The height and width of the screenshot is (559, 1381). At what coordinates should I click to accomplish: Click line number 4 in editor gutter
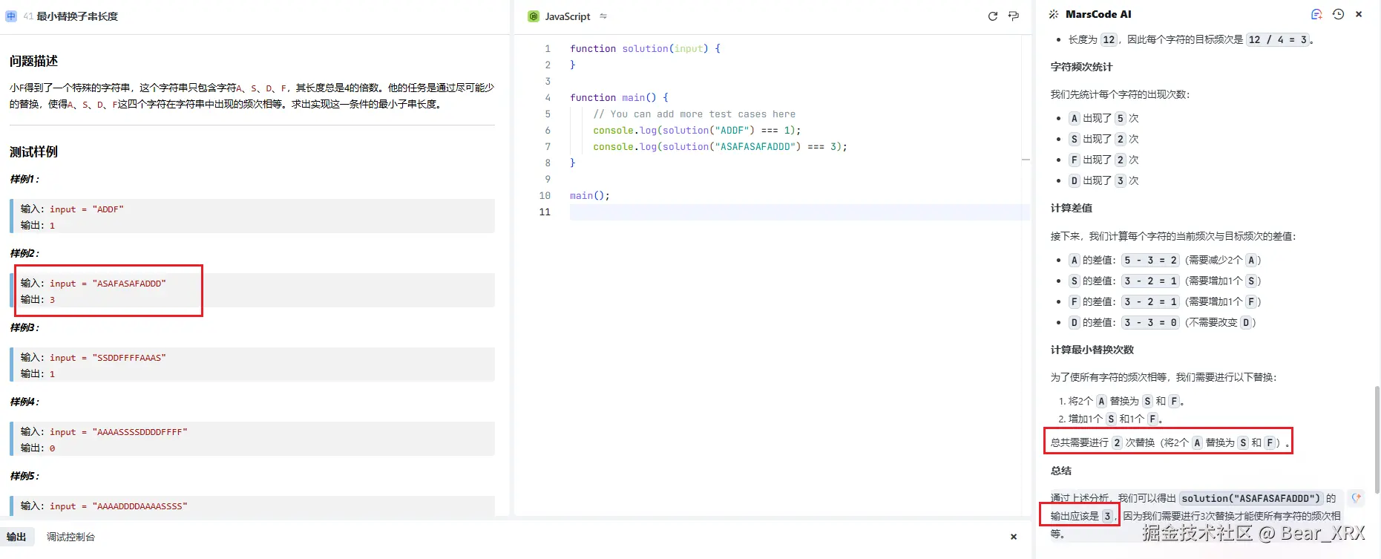pyautogui.click(x=548, y=97)
